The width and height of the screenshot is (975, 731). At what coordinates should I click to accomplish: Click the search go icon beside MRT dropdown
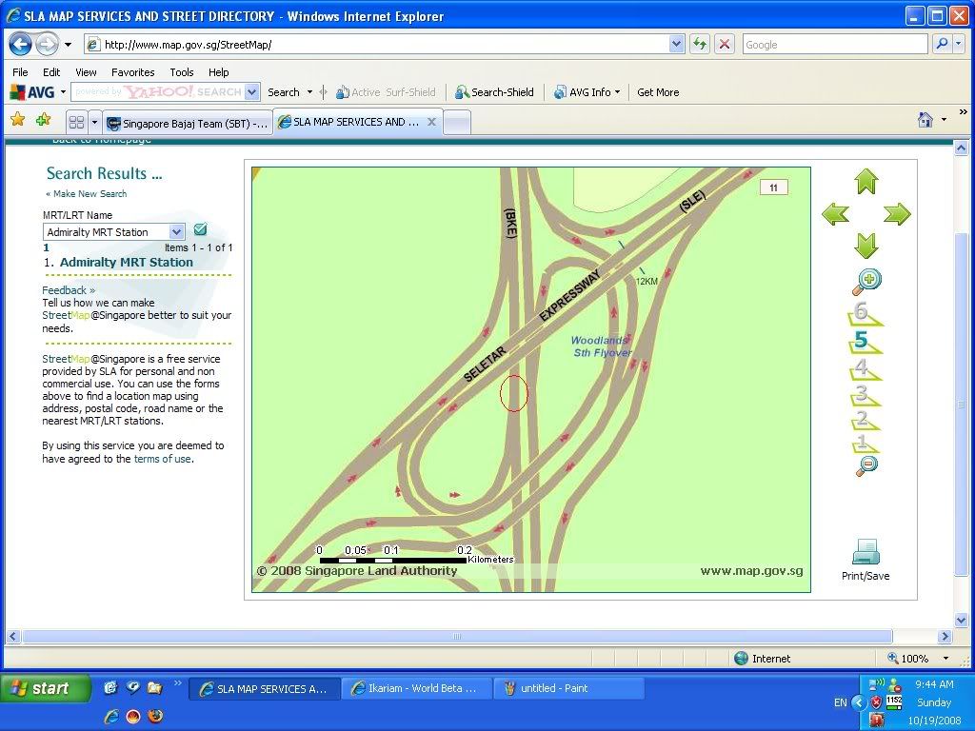[x=200, y=229]
